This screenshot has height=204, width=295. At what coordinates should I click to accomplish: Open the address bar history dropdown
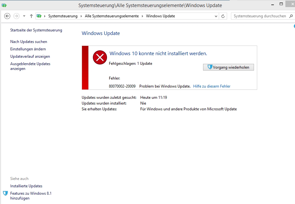[216, 16]
